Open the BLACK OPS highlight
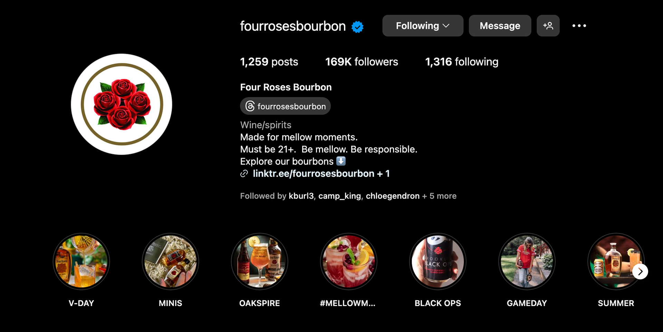The height and width of the screenshot is (332, 663). pyautogui.click(x=438, y=261)
